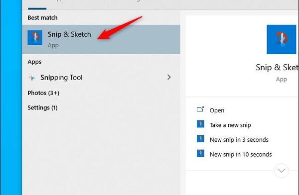
Task: Expand more actions with the circular down chevron
Action: click(x=282, y=171)
